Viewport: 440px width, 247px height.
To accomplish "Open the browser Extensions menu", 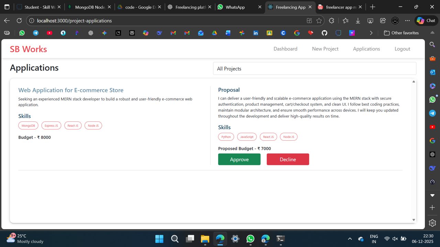I will click(x=331, y=21).
